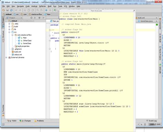
Task: Click the src breadcrumb in navigation bar
Action: [16, 14]
